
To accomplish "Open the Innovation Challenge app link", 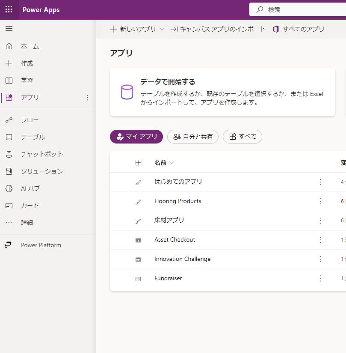I will pos(182,259).
